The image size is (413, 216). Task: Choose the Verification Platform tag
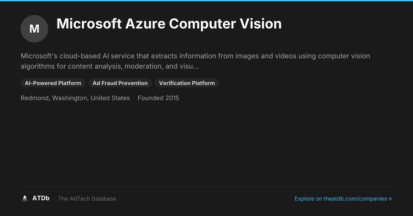[187, 83]
